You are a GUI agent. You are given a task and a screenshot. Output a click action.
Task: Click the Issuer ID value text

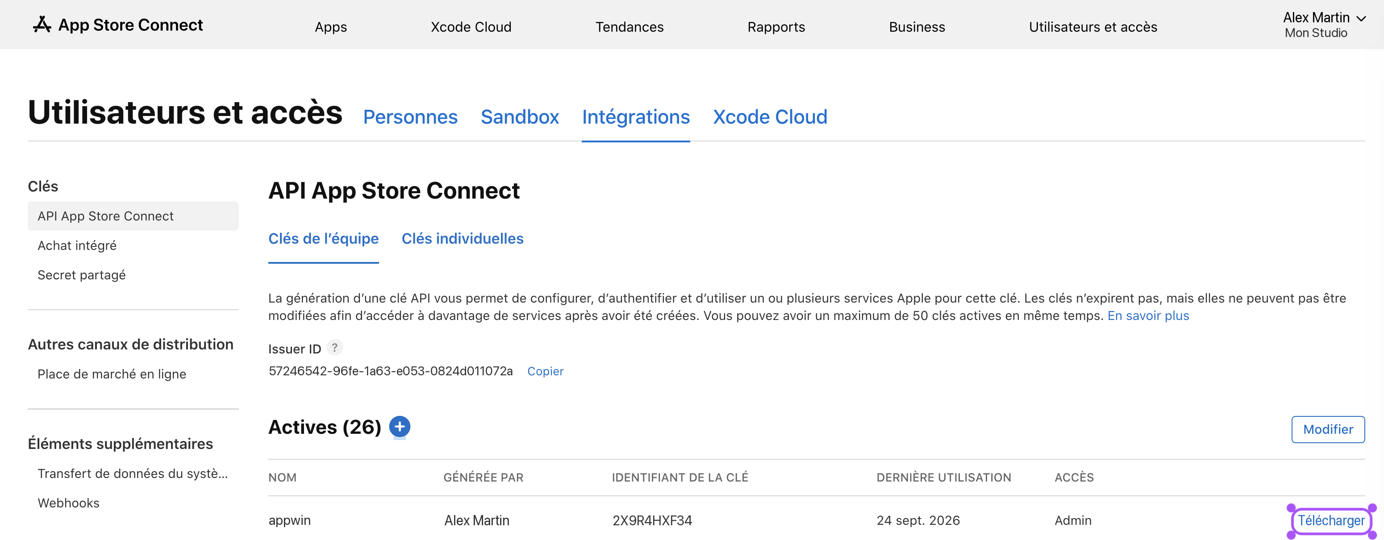pyautogui.click(x=391, y=371)
